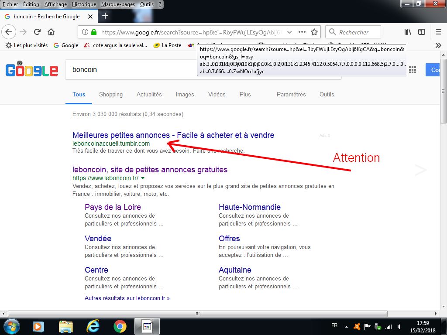This screenshot has width=447, height=335.
Task: Open the Affichage menu
Action: [55, 4]
